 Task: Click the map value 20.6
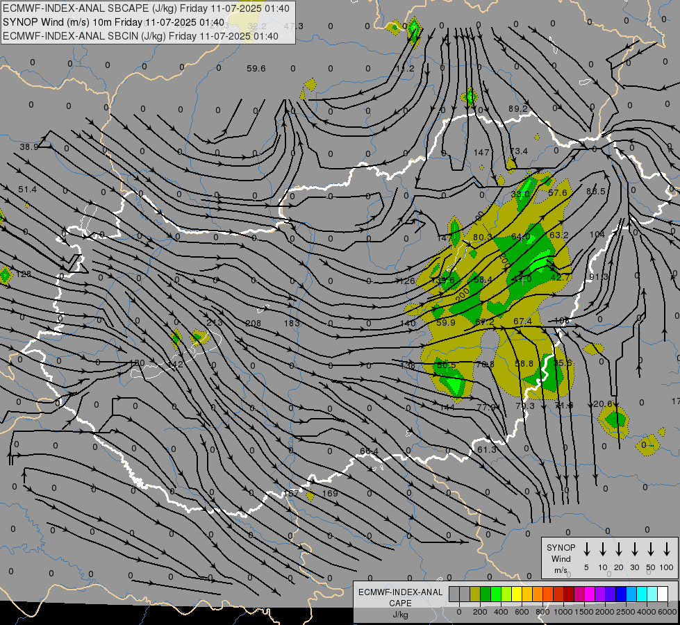(602, 404)
